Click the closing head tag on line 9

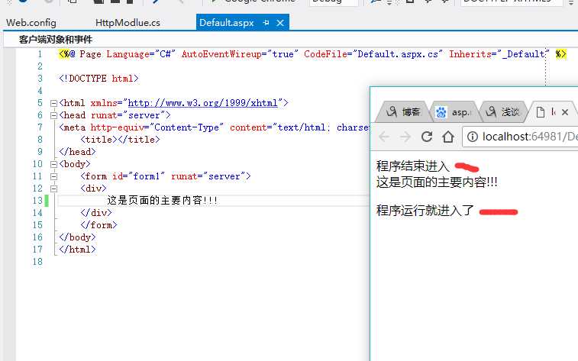(77, 152)
